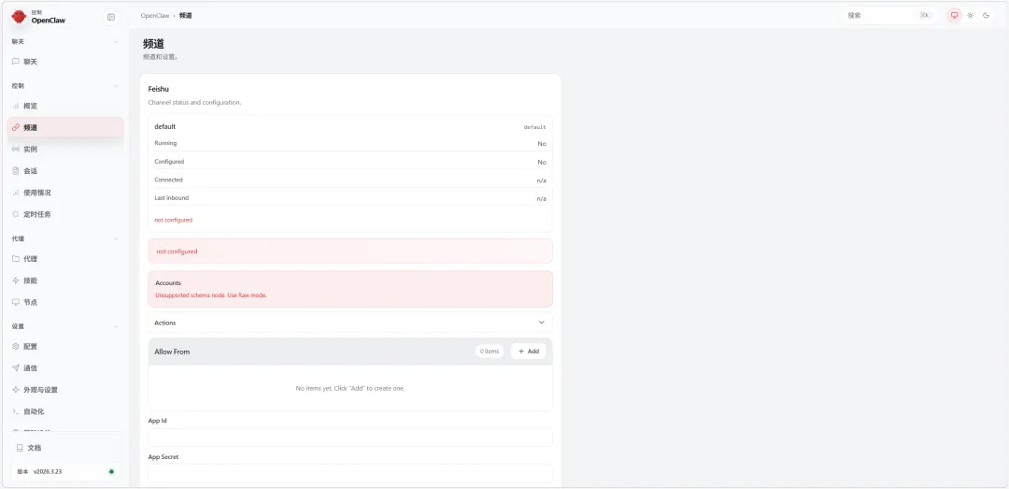Switch to dark theme via the moon icon
This screenshot has height=489, width=1009.
point(986,16)
